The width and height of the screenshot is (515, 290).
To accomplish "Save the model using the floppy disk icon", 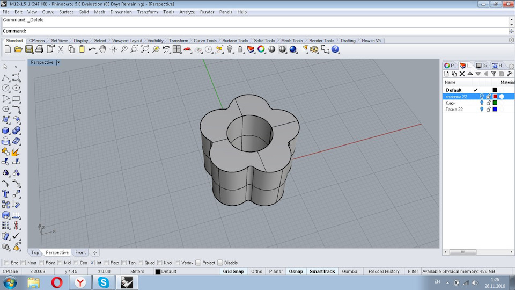I will coord(29,49).
